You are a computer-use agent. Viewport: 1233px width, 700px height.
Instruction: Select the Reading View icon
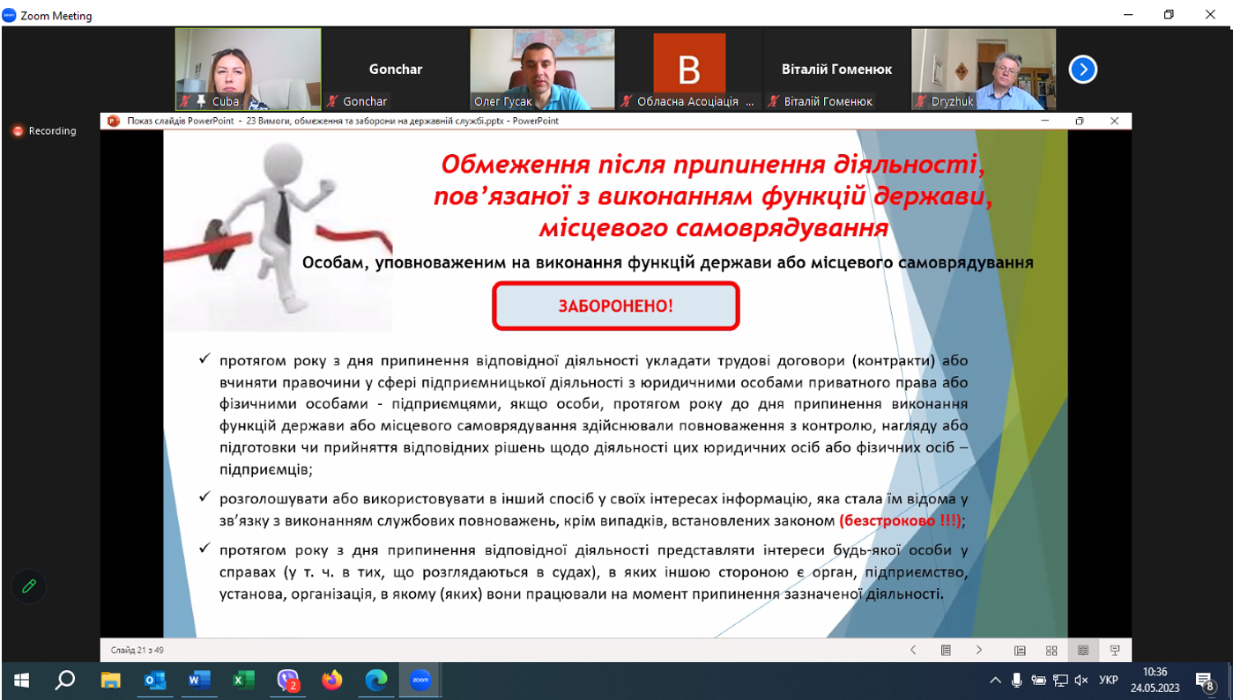pyautogui.click(x=1083, y=651)
